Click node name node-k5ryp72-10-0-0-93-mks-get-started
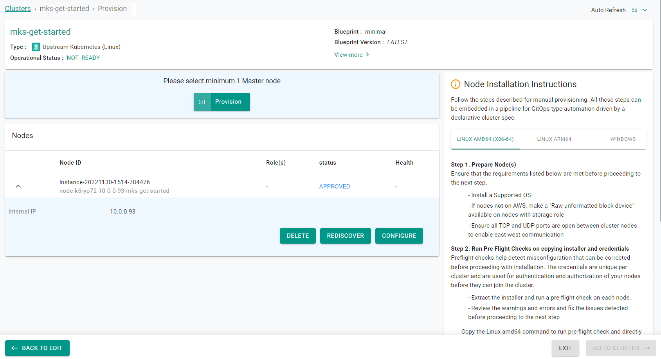 114,191
